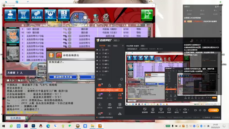Toggle visibility of the 全屏 1 source
Viewport: 229px width, 129px height.
pos(97,50)
